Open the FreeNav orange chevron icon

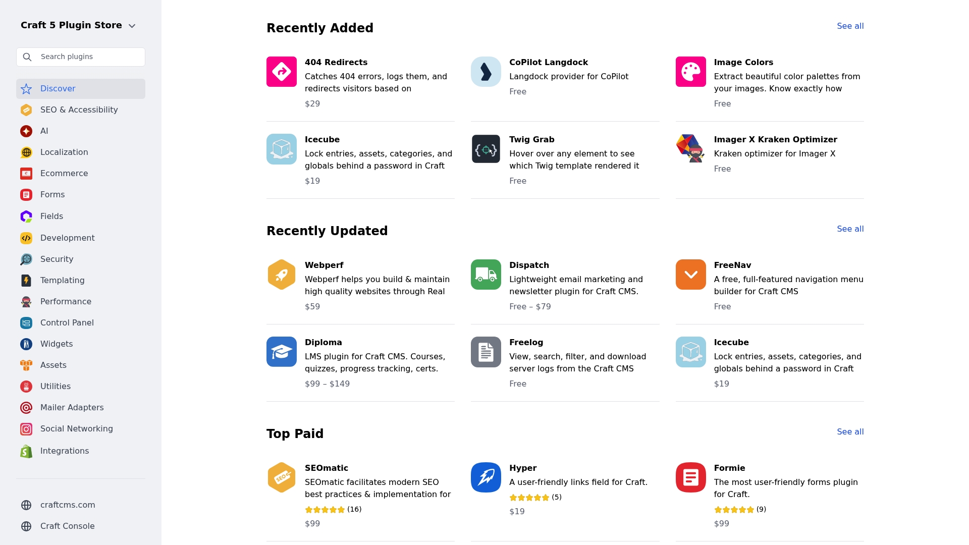pos(690,275)
